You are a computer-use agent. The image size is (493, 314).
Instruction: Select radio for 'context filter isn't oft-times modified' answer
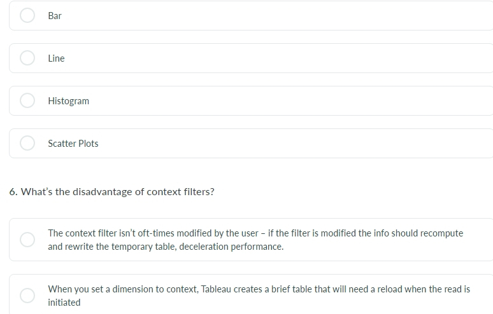(x=27, y=240)
